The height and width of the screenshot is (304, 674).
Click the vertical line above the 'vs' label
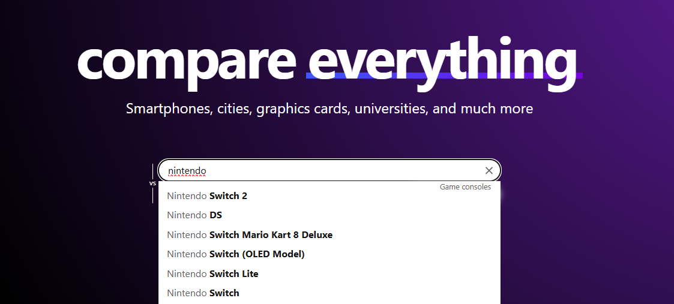point(152,171)
